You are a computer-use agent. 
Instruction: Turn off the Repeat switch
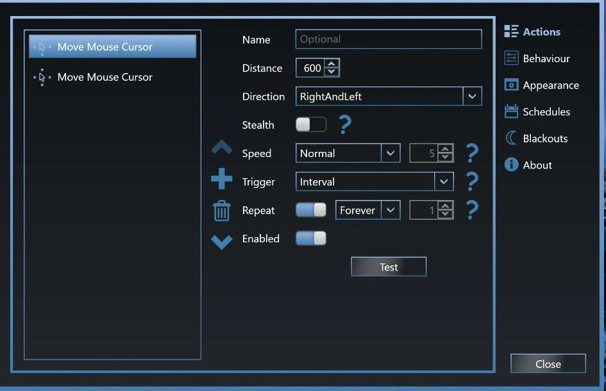pyautogui.click(x=311, y=210)
